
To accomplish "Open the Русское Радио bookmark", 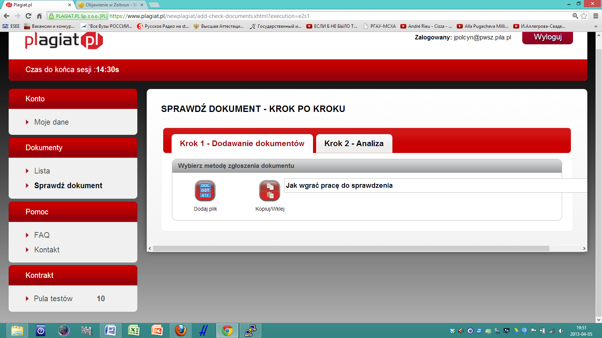I will coord(163,26).
